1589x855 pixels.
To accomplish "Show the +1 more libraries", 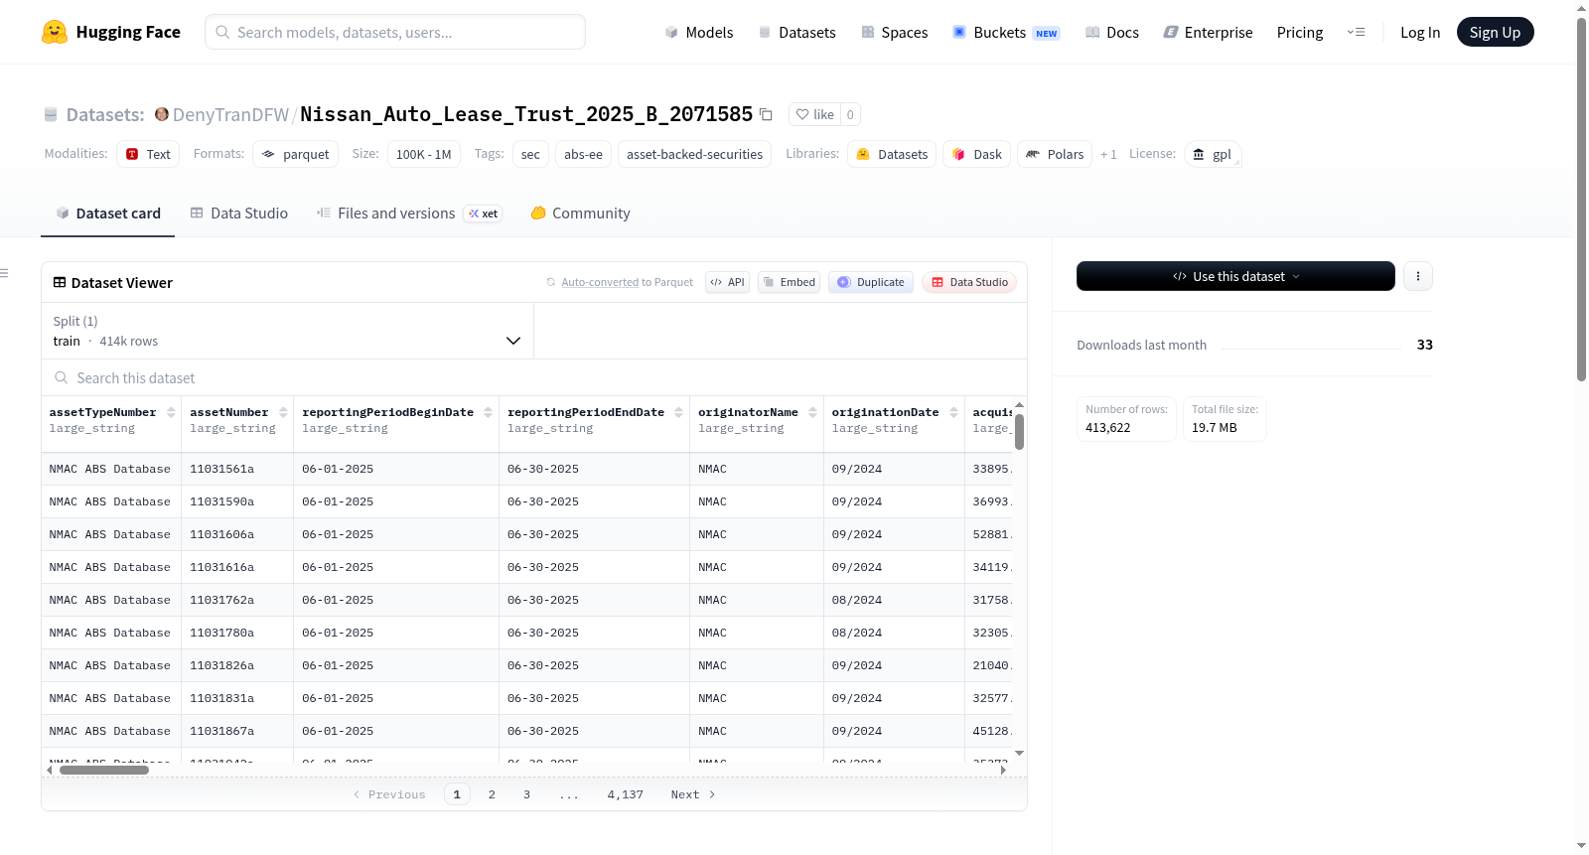I will pyautogui.click(x=1108, y=154).
